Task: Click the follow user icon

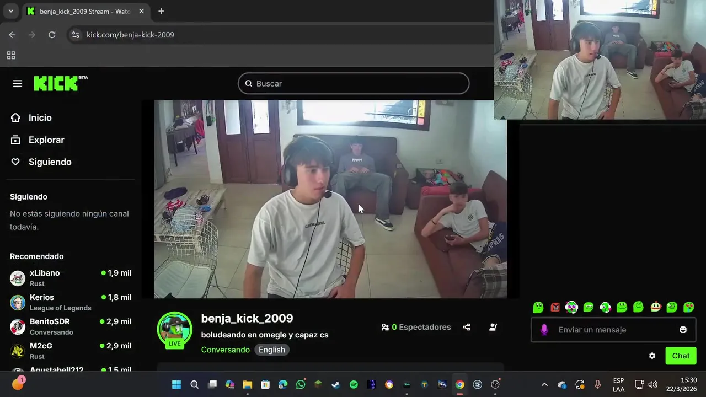Action: tap(493, 327)
